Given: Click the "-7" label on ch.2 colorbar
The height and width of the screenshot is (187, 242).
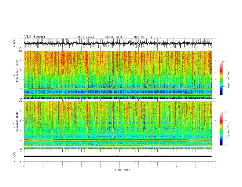Looking at the screenshot, I should pos(225,145).
